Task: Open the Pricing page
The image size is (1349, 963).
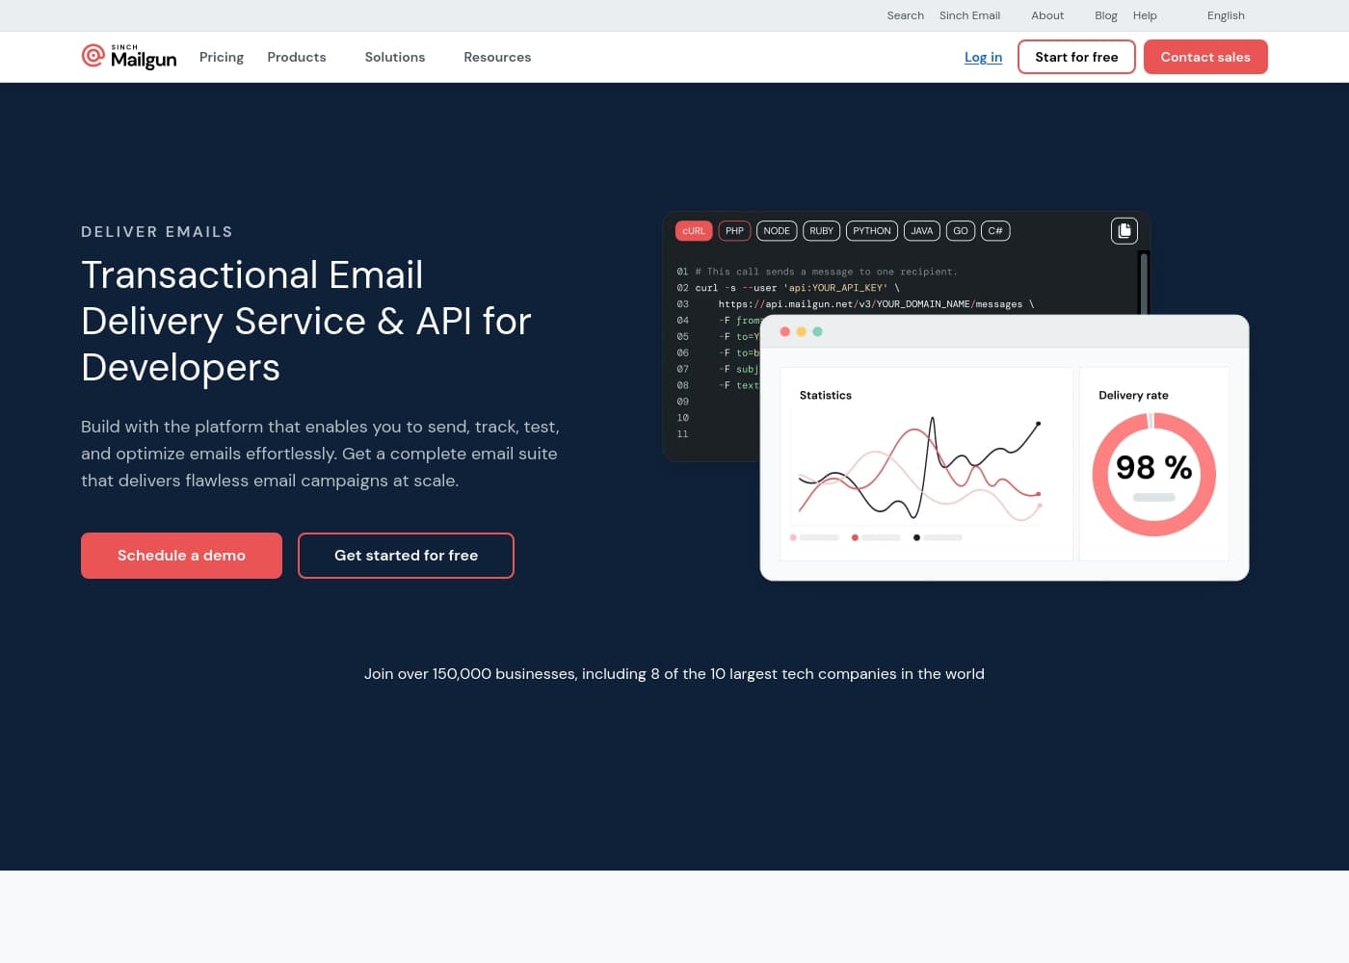Action: point(222,57)
